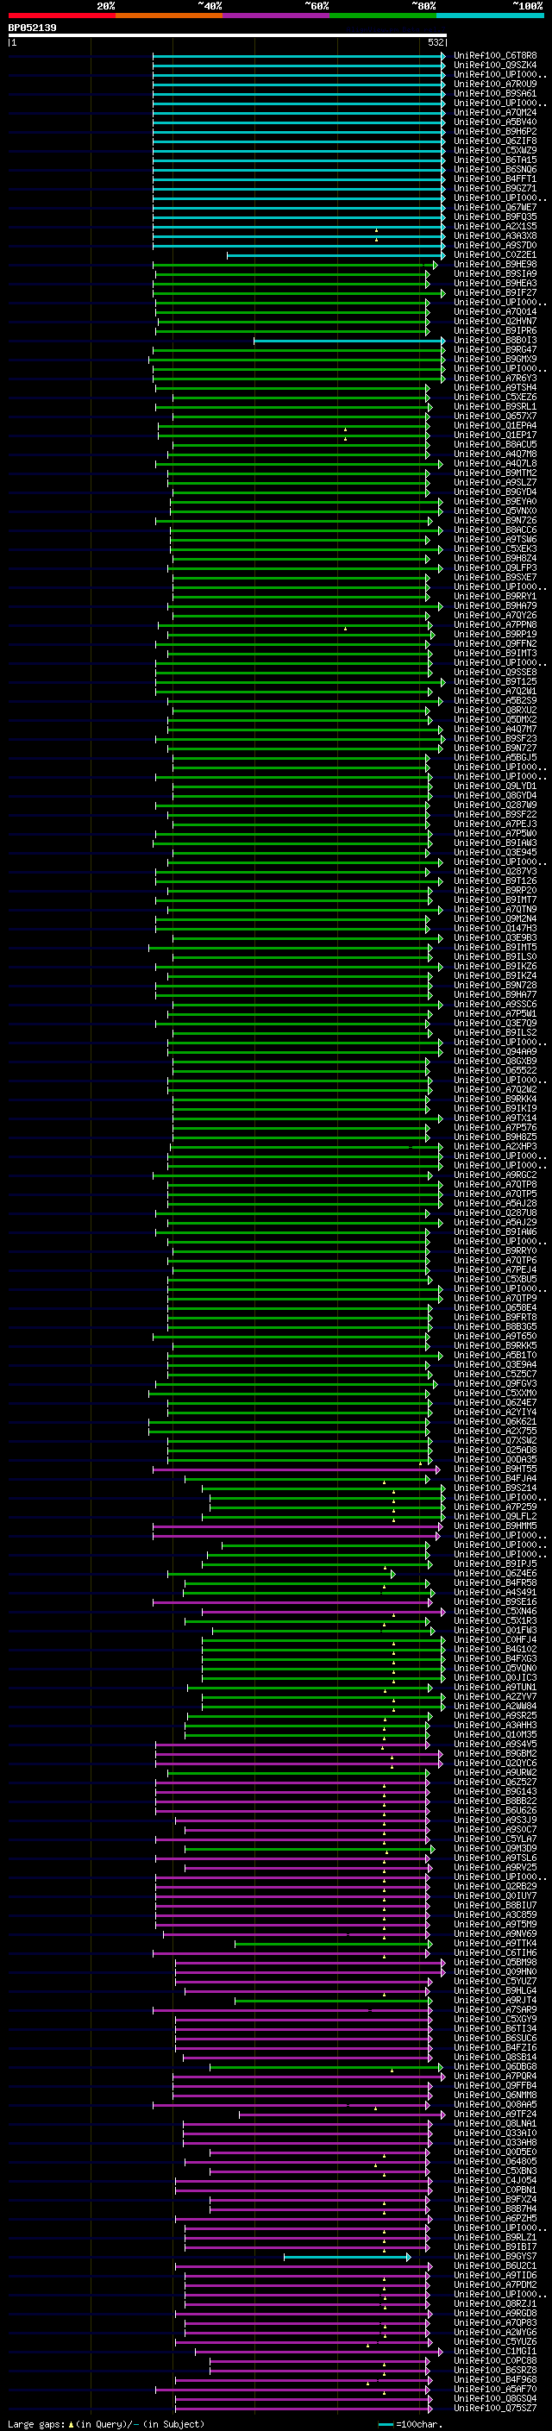Screen dimensions: 552x2431
Task: Select hit label UniRef100_A7R6Y3
Action: pyautogui.click(x=495, y=379)
